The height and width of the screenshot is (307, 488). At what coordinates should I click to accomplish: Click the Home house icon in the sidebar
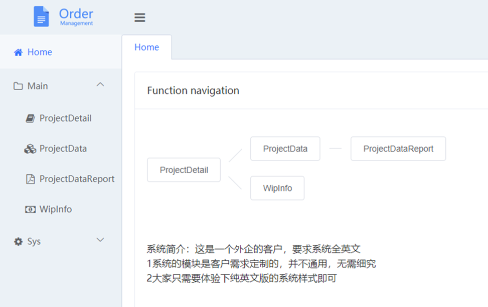[18, 52]
